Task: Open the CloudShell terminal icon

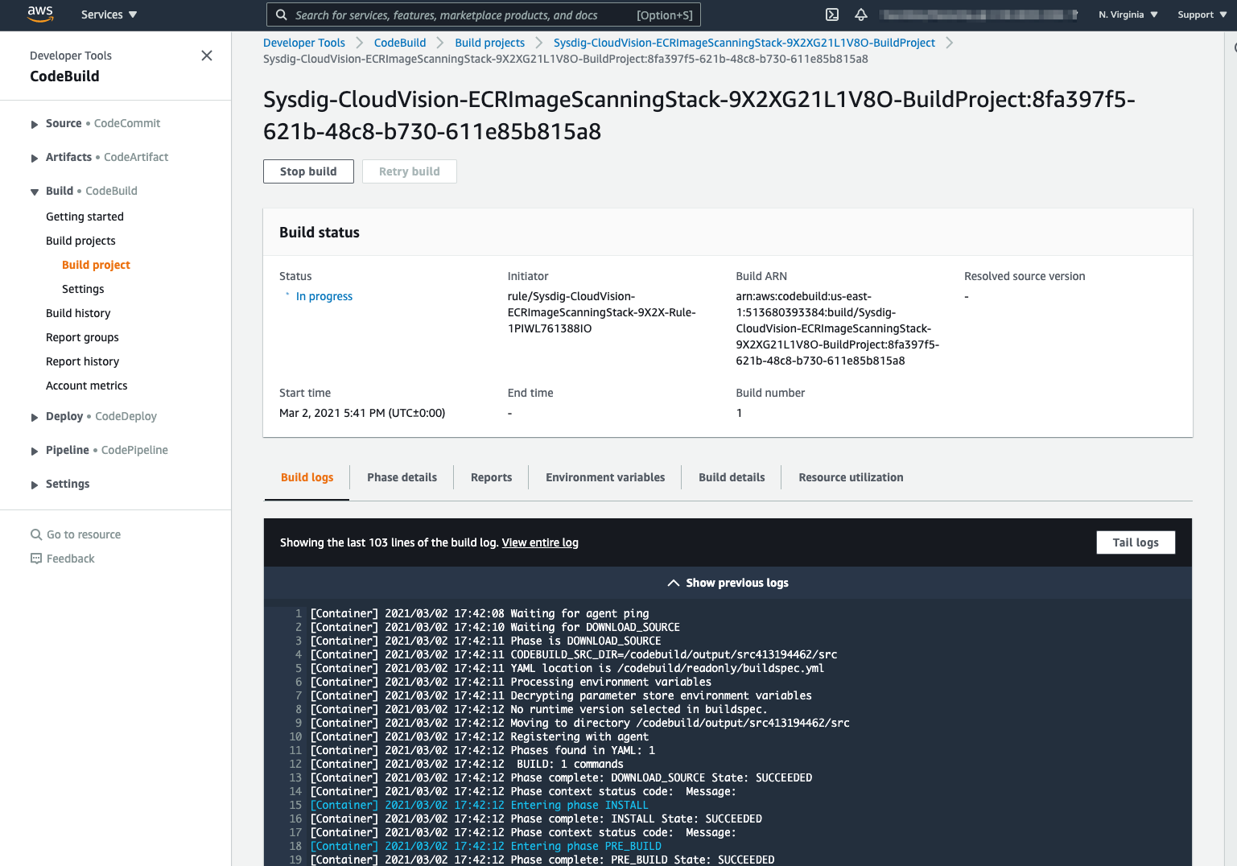Action: [x=832, y=14]
